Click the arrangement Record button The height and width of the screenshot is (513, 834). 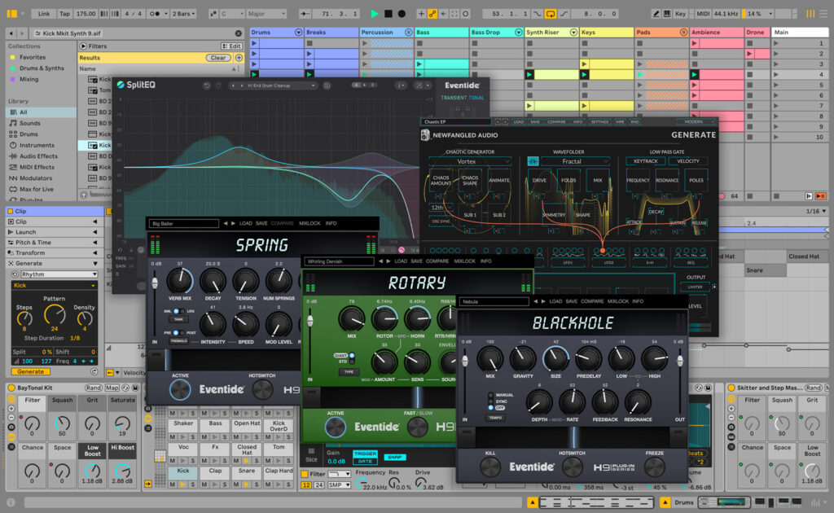pyautogui.click(x=402, y=13)
